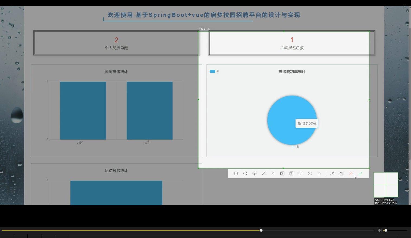Click the video playback progress bar
The image size is (411, 238).
coord(188,230)
